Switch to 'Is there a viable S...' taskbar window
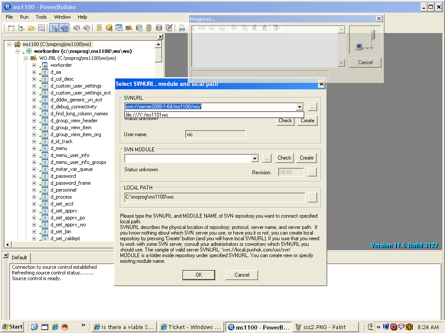The height and width of the screenshot is (333, 445). [x=125, y=327]
